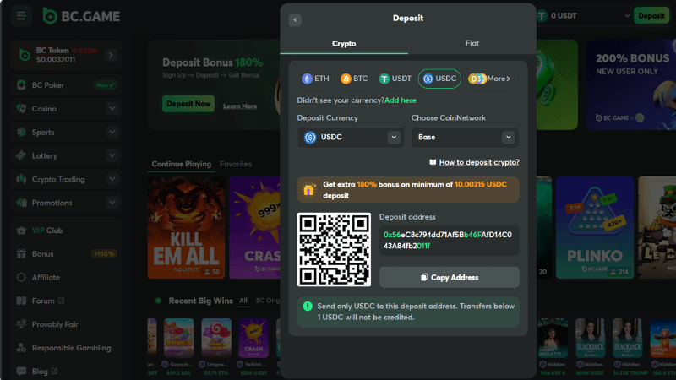The height and width of the screenshot is (380, 676).
Task: Click the Casino sidebar icon
Action: tap(21, 109)
